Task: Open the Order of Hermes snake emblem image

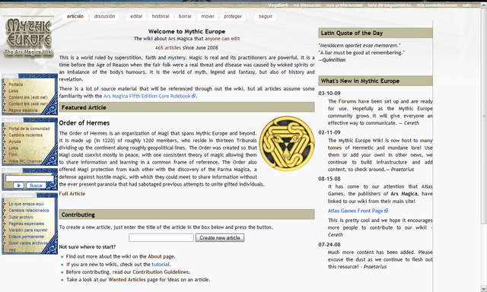Action: 287,144
